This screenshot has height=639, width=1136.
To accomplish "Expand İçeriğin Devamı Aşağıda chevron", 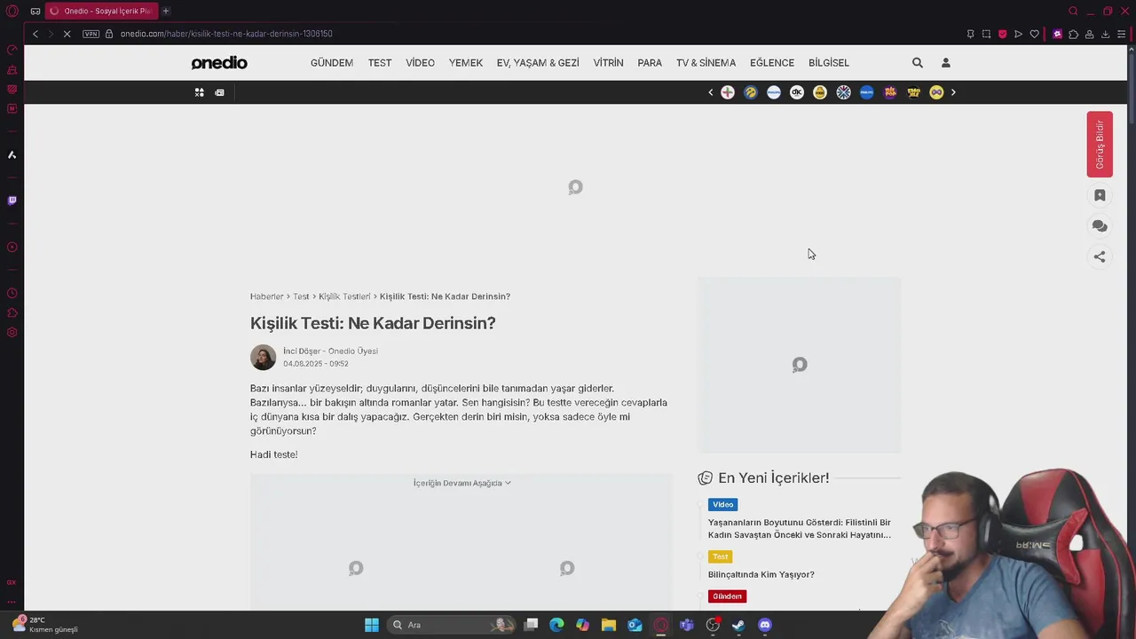I will click(x=507, y=483).
